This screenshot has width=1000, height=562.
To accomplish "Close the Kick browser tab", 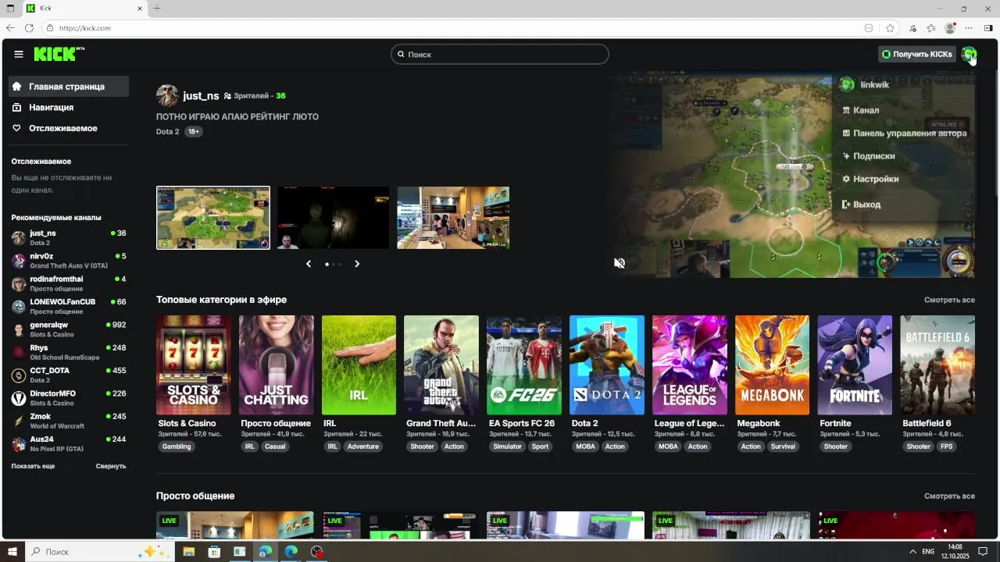I will [141, 9].
